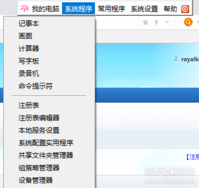This screenshot has width=199, height=188.
Task: Click the lightning bolt icon in browser
Action: [156, 23]
